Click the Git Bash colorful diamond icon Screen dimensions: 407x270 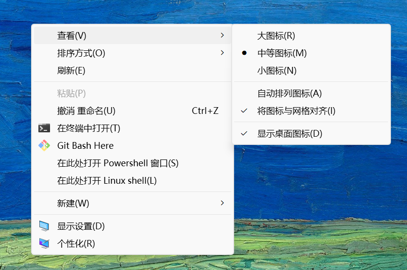(x=44, y=145)
